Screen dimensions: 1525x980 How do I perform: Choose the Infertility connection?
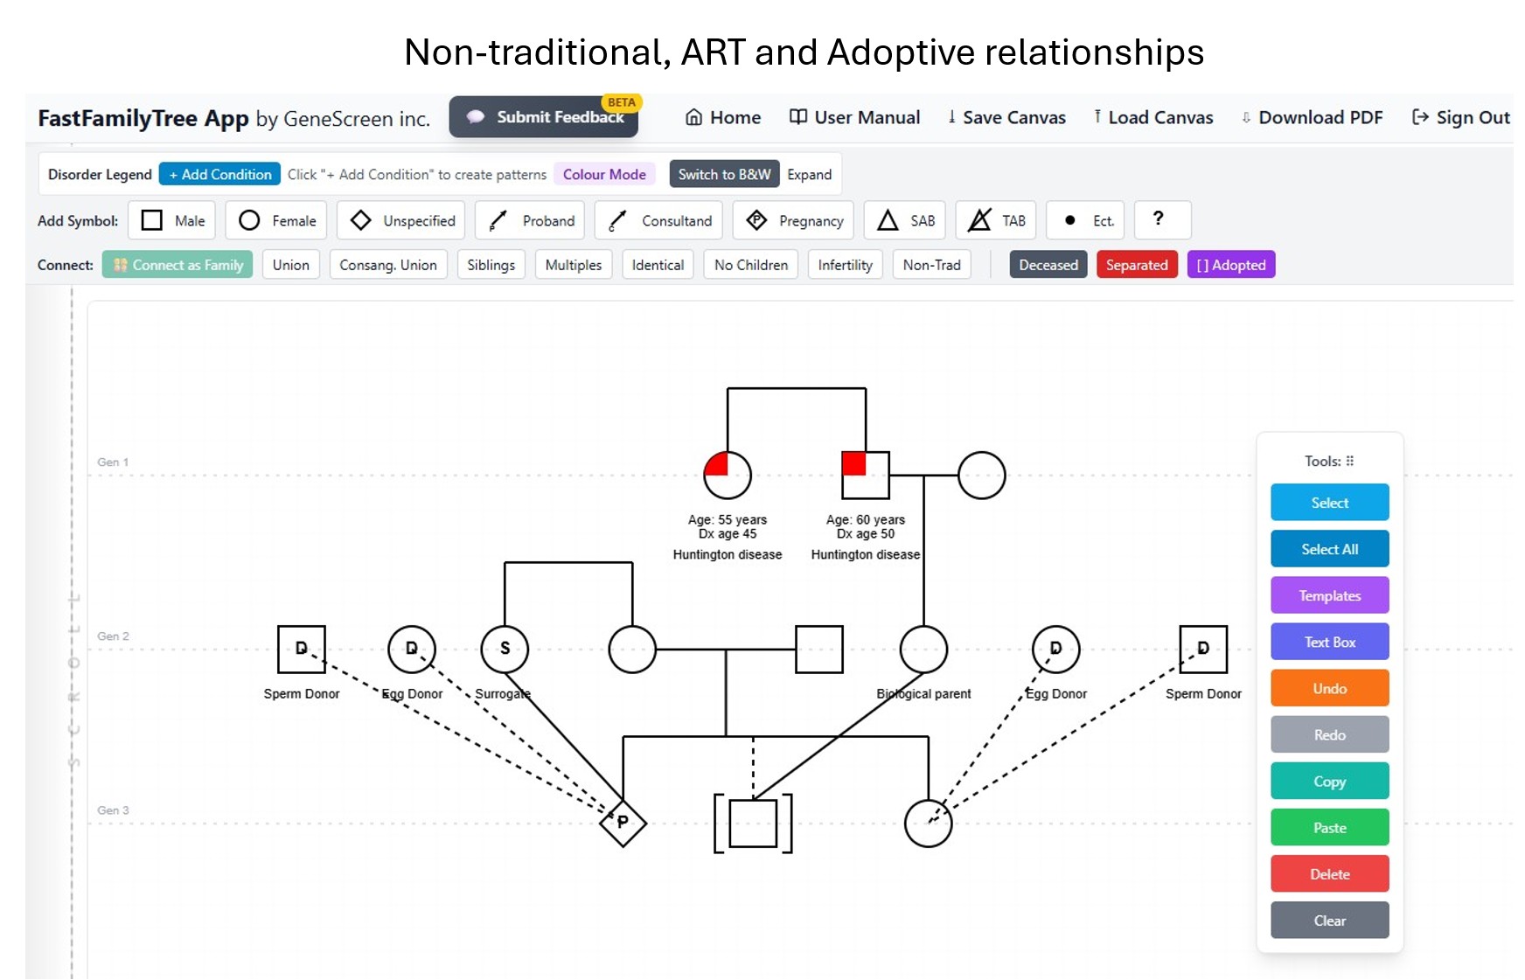tap(845, 265)
